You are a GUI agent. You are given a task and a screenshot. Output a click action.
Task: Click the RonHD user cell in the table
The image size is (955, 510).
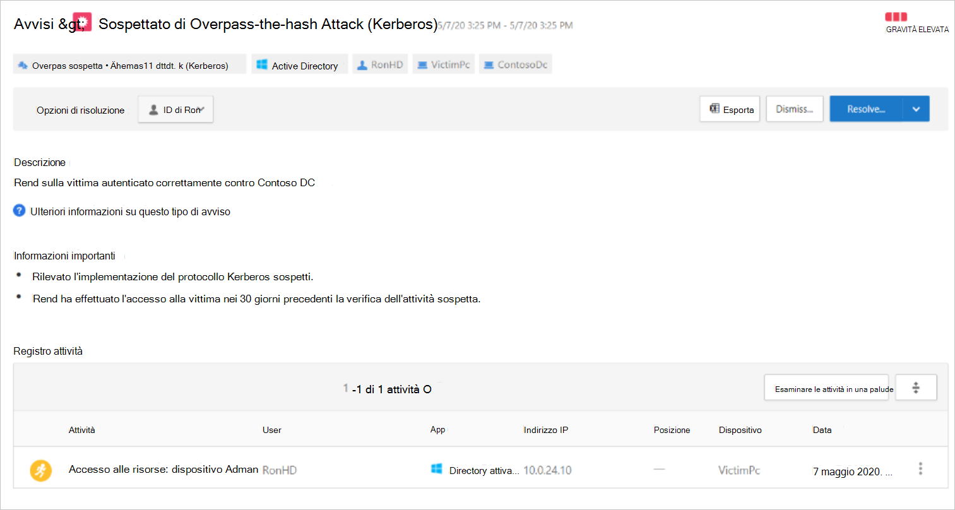[280, 470]
